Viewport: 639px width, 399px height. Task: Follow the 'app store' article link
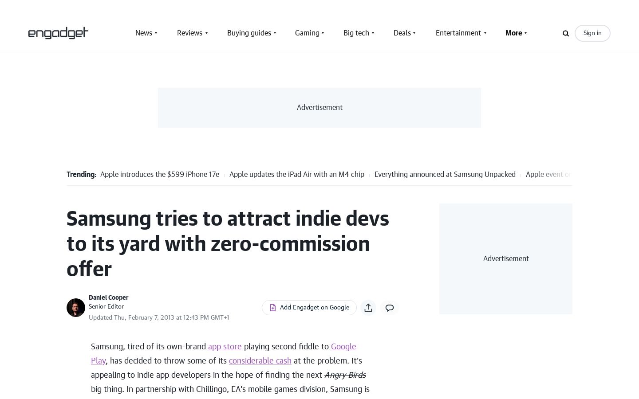click(225, 347)
